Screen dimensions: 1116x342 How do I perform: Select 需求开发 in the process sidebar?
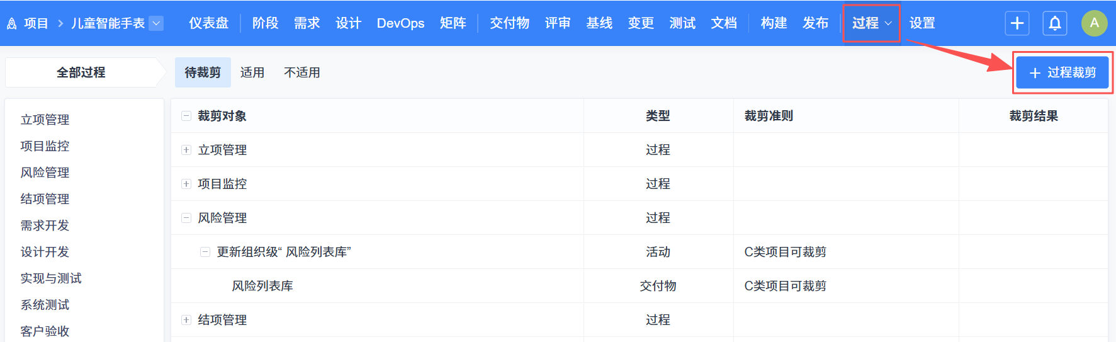click(x=45, y=225)
